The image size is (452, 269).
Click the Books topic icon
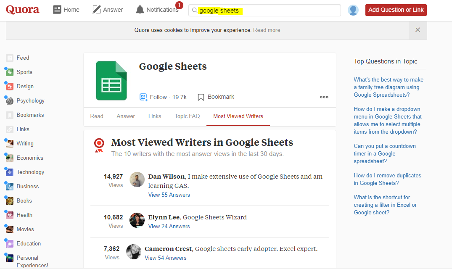[10, 201]
